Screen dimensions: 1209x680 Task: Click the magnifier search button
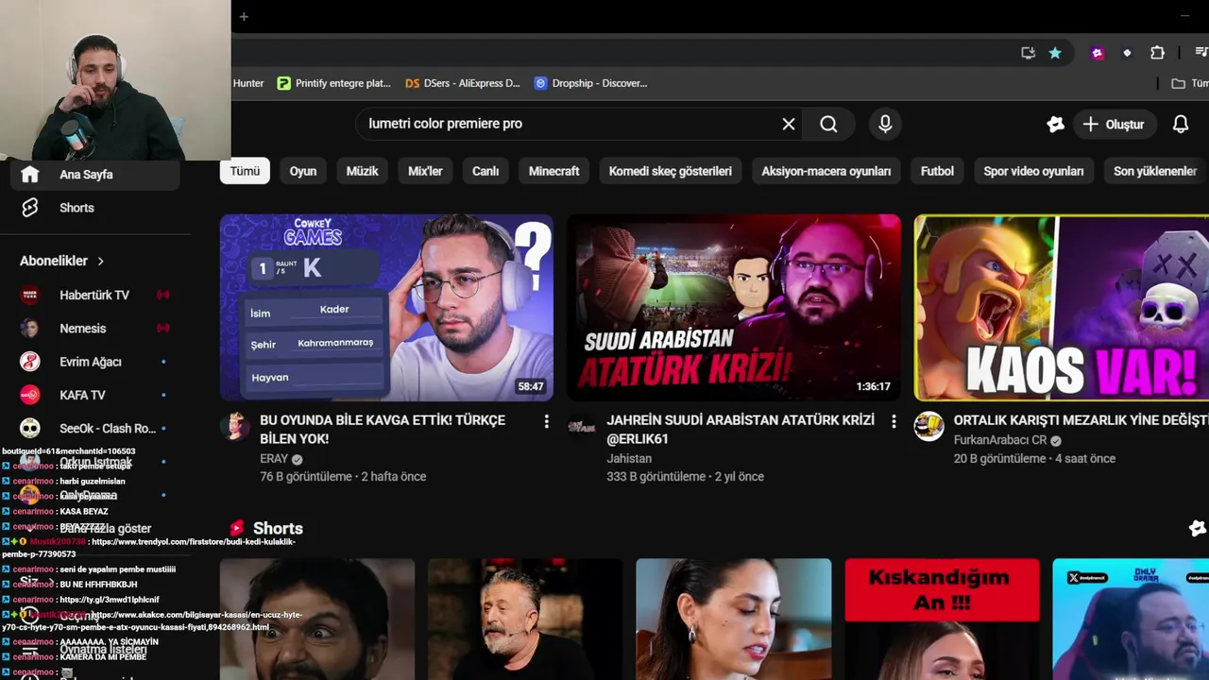click(828, 124)
